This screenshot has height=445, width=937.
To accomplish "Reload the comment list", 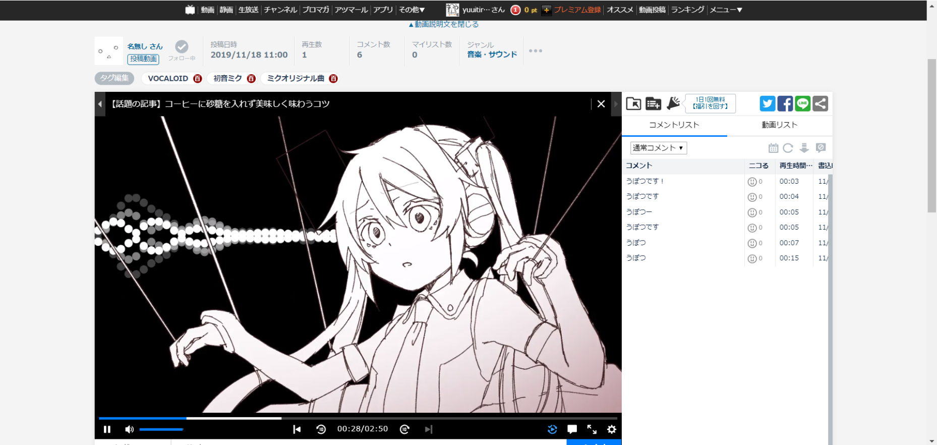I will click(x=788, y=148).
